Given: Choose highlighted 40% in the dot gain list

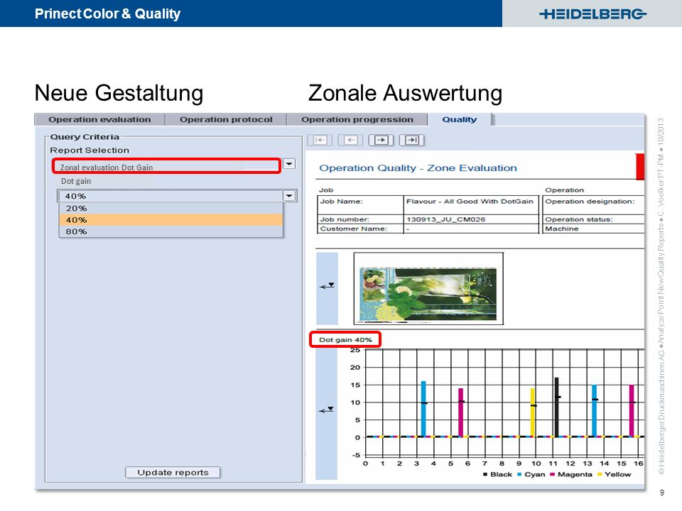Looking at the screenshot, I should coord(171,220).
